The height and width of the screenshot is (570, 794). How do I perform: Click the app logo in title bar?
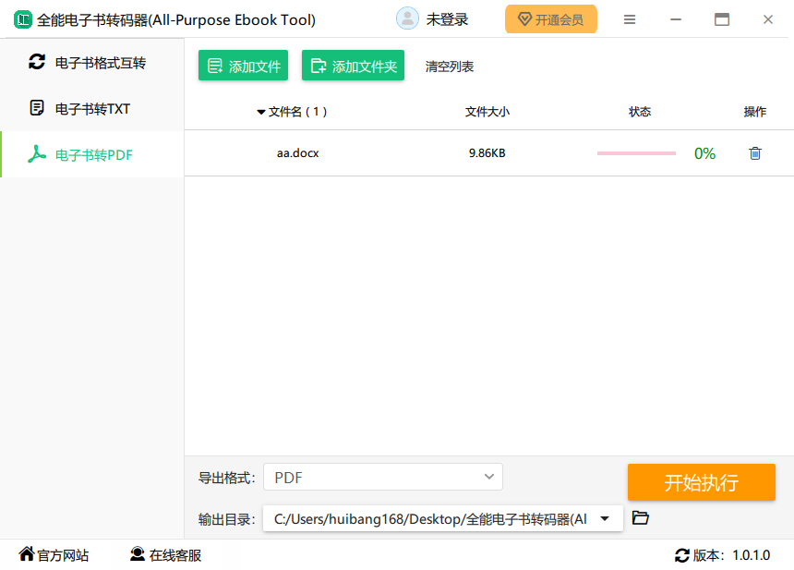point(22,19)
